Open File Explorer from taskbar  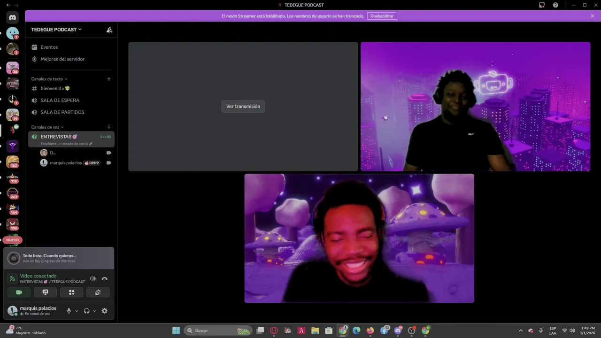pyautogui.click(x=315, y=330)
